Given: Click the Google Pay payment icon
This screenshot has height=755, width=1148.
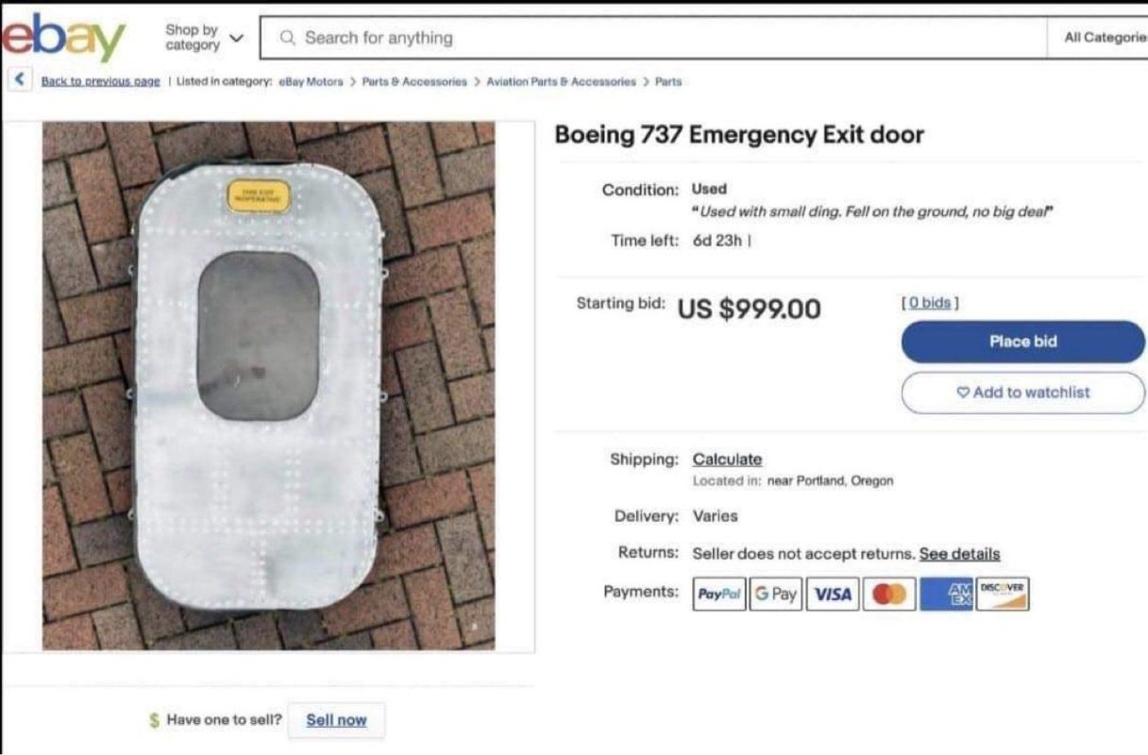Looking at the screenshot, I should (776, 594).
